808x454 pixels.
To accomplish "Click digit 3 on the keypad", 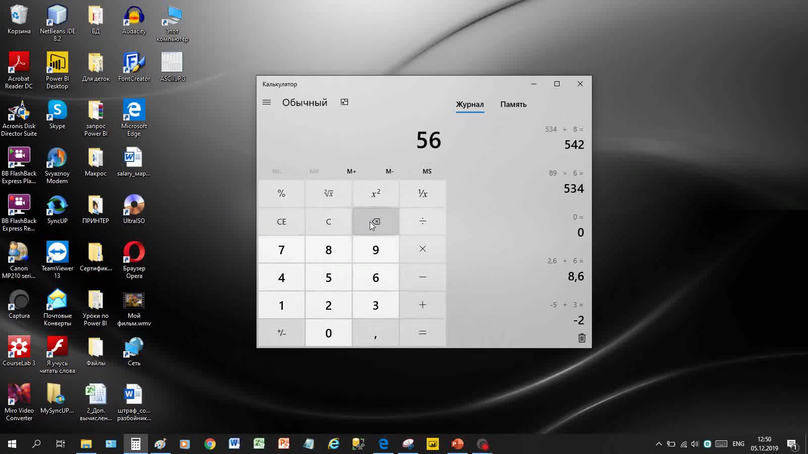I will (376, 305).
